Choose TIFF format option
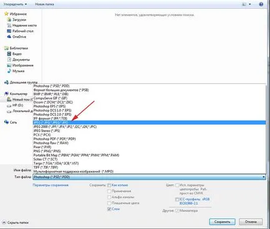 tap(149, 167)
